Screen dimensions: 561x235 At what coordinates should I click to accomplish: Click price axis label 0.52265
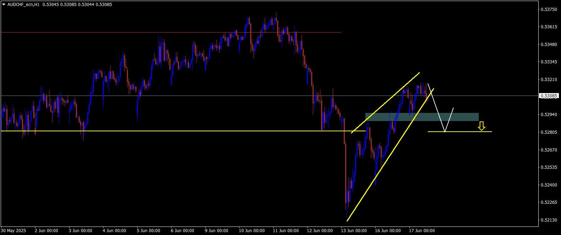(x=549, y=202)
